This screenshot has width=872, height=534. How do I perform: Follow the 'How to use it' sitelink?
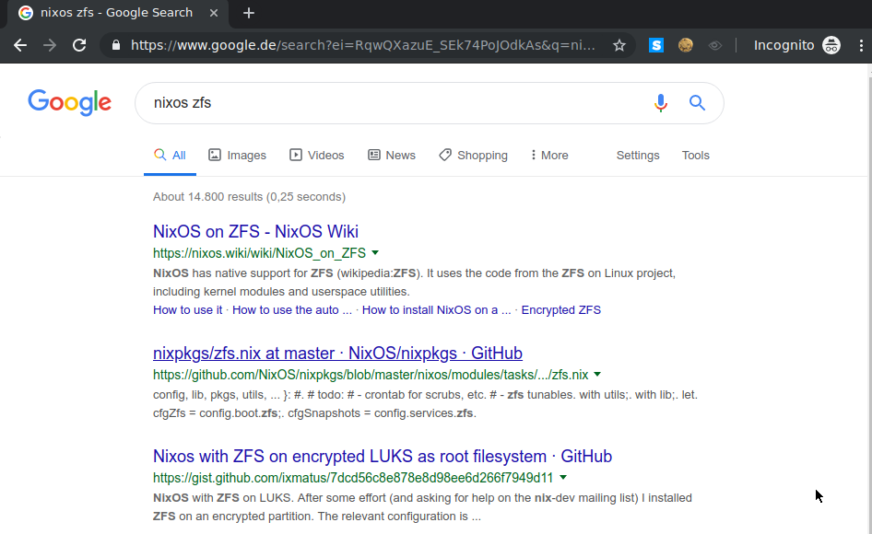click(188, 310)
